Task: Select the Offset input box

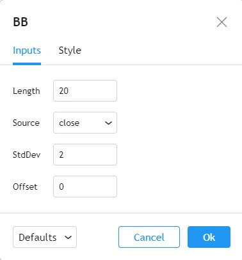Action: pyautogui.click(x=85, y=187)
